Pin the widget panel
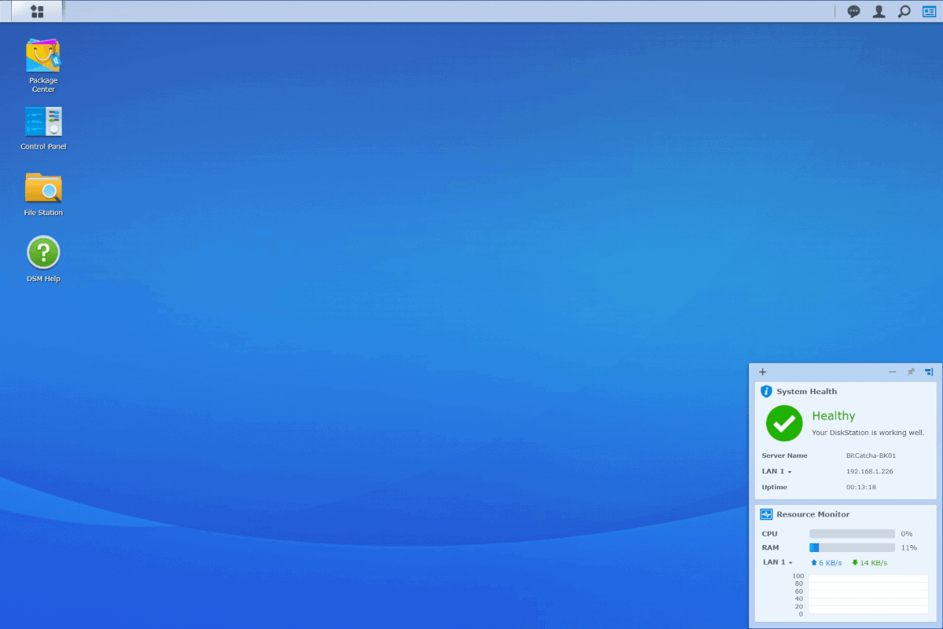 coord(911,371)
